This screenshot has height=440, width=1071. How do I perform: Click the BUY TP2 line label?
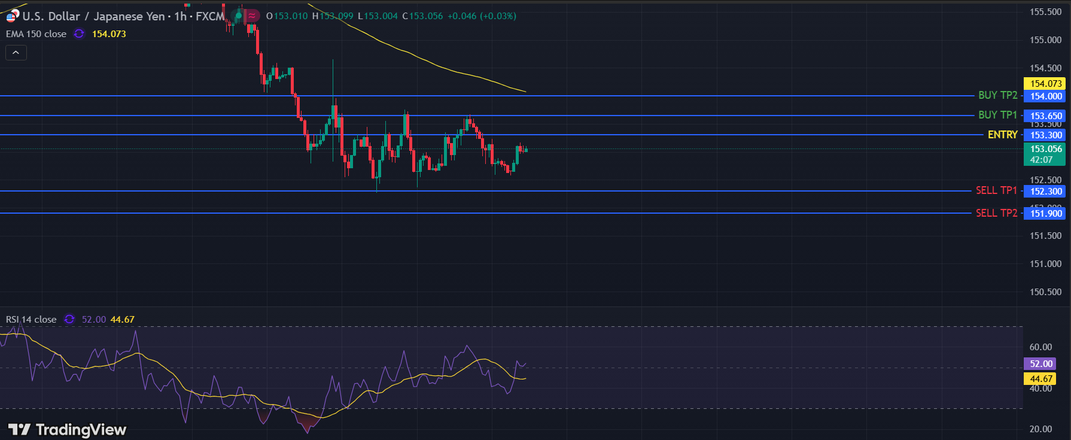coord(997,95)
